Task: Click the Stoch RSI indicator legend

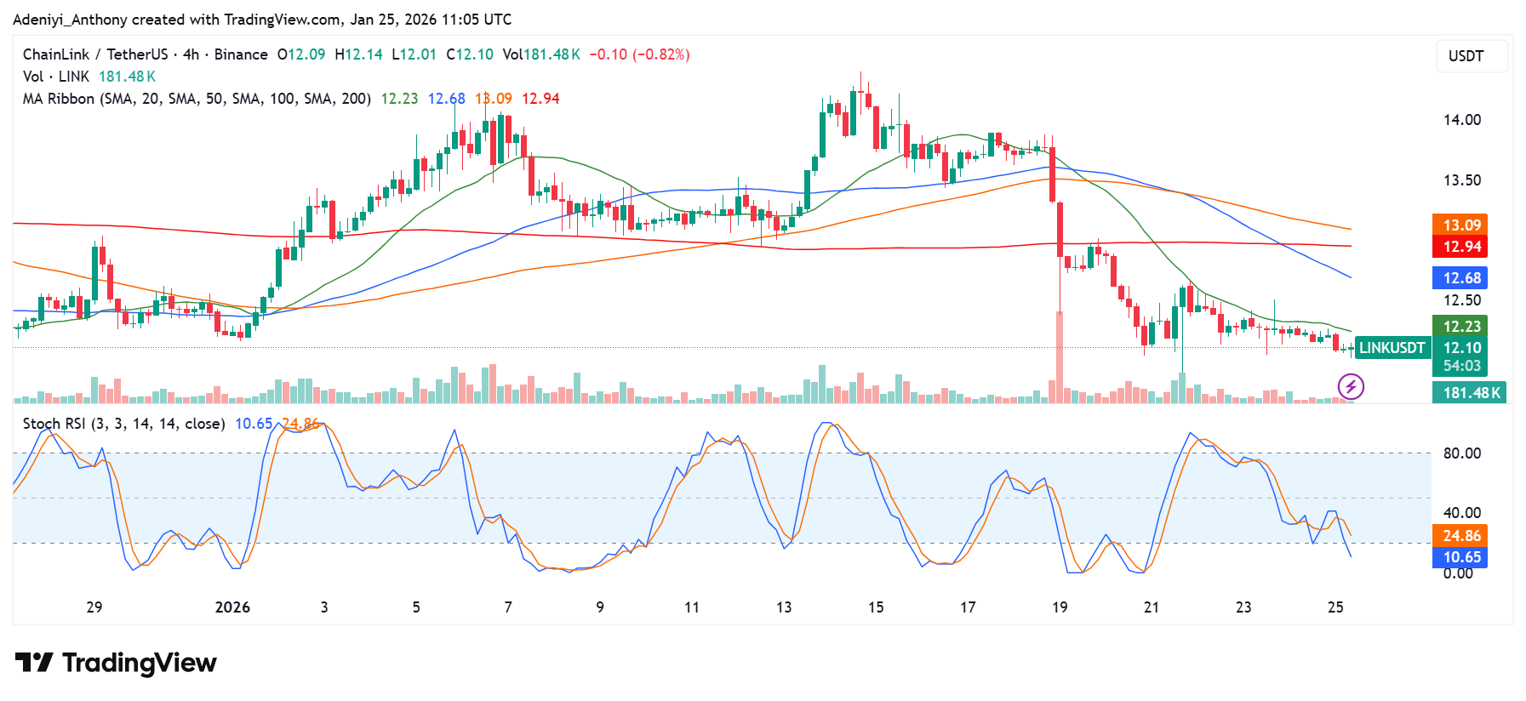Action: 123,424
